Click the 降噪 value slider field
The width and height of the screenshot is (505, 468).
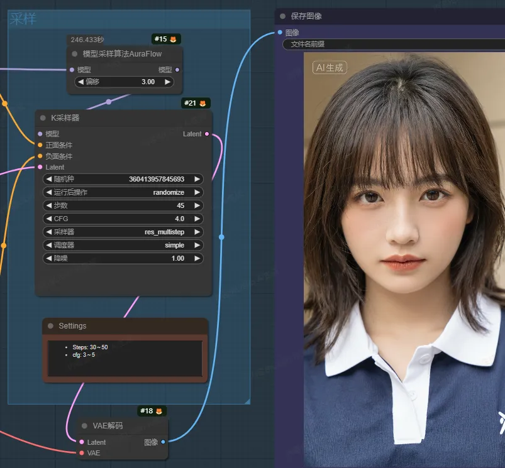123,258
